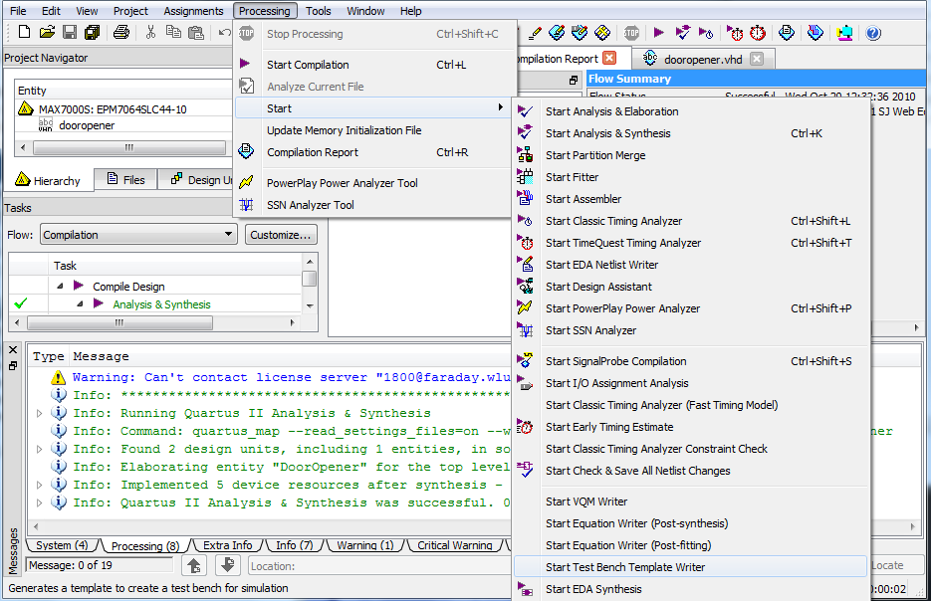Close the messages pane with X icon

tap(13, 350)
